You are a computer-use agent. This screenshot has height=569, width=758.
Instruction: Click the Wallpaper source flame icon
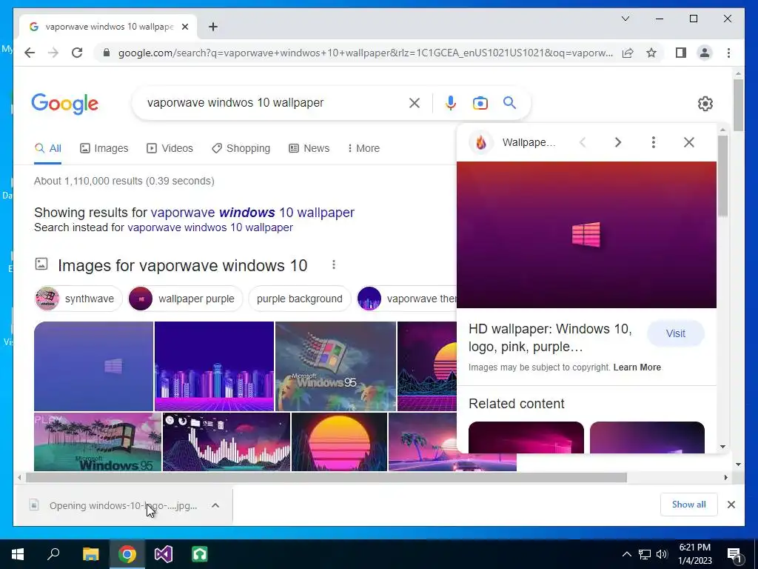481,142
